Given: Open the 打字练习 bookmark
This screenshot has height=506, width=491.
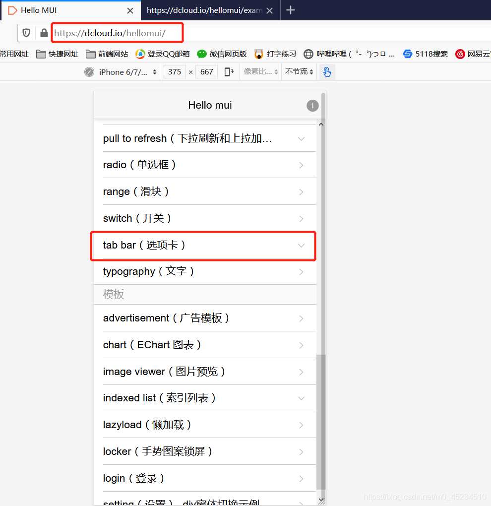Looking at the screenshot, I should (x=275, y=54).
